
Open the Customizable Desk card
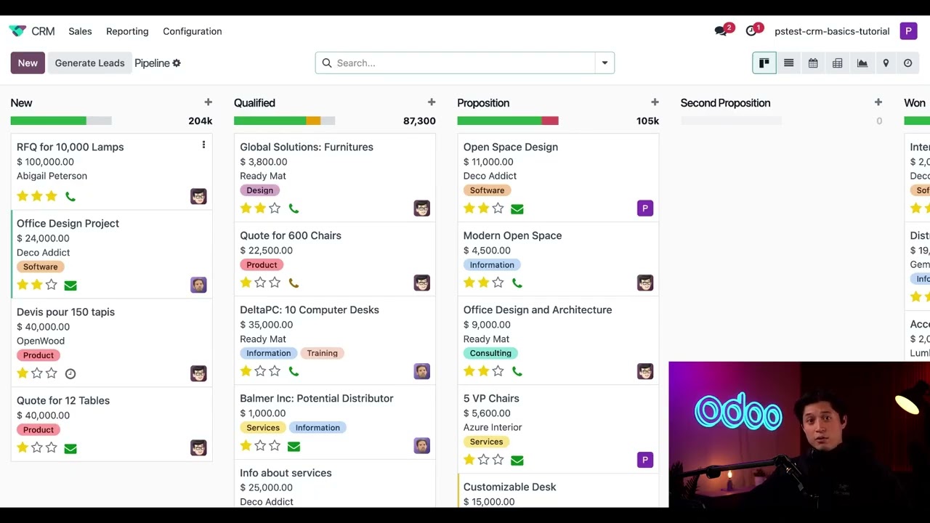tap(558, 491)
